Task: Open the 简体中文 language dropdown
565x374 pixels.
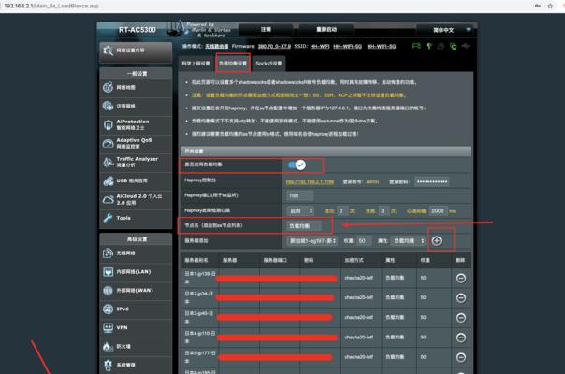Action: click(x=447, y=30)
